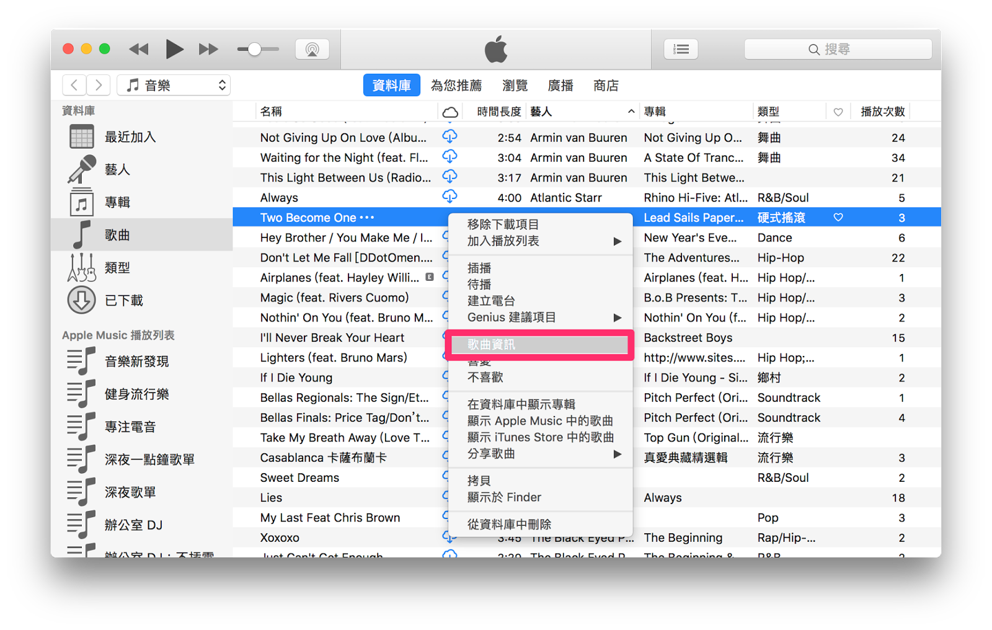The width and height of the screenshot is (992, 630).
Task: Open the 音樂 media type dropdown
Action: pyautogui.click(x=174, y=85)
